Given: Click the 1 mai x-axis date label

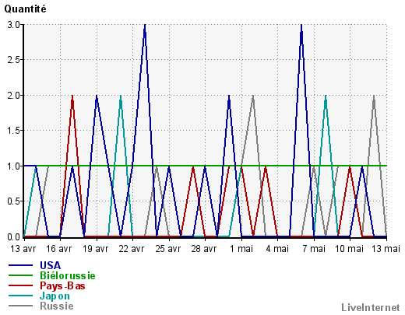Looking at the screenshot, I should click(241, 249).
